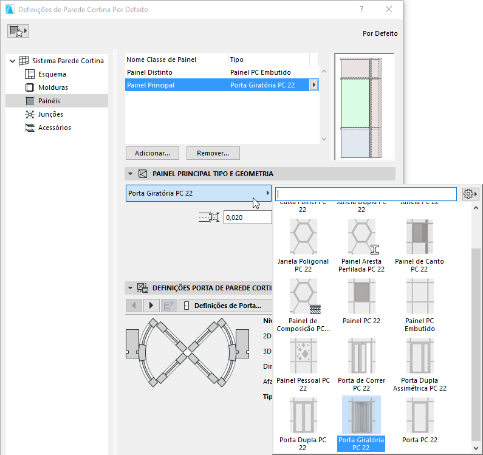Go to previous settings page arrow
This screenshot has width=483, height=455.
pos(134,306)
